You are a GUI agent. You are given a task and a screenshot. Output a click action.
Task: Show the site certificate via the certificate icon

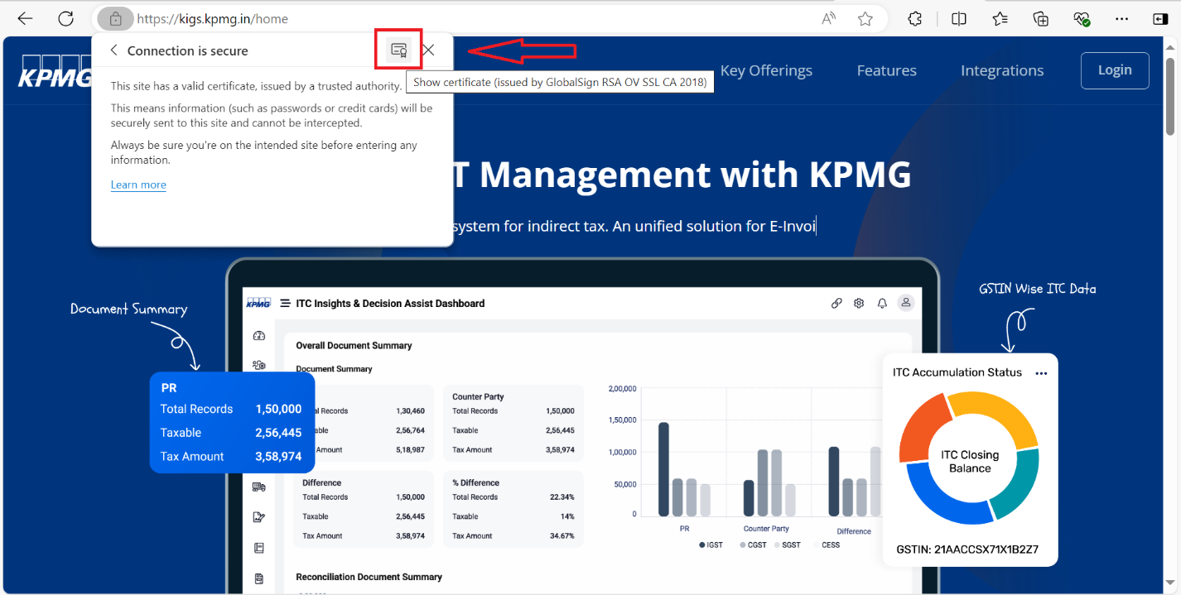coord(399,50)
